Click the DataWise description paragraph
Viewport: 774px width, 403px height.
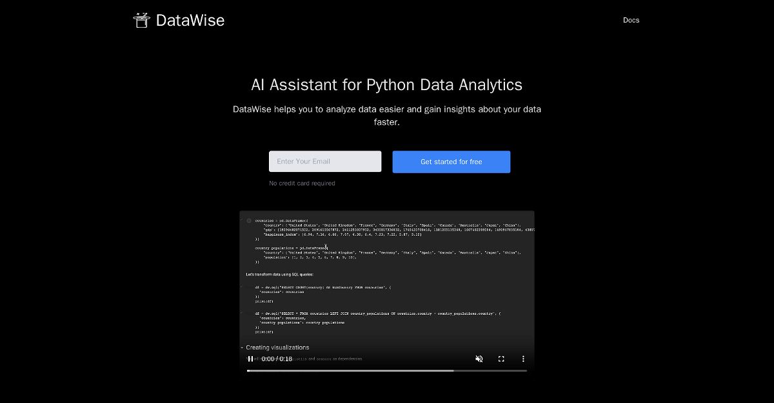387,115
